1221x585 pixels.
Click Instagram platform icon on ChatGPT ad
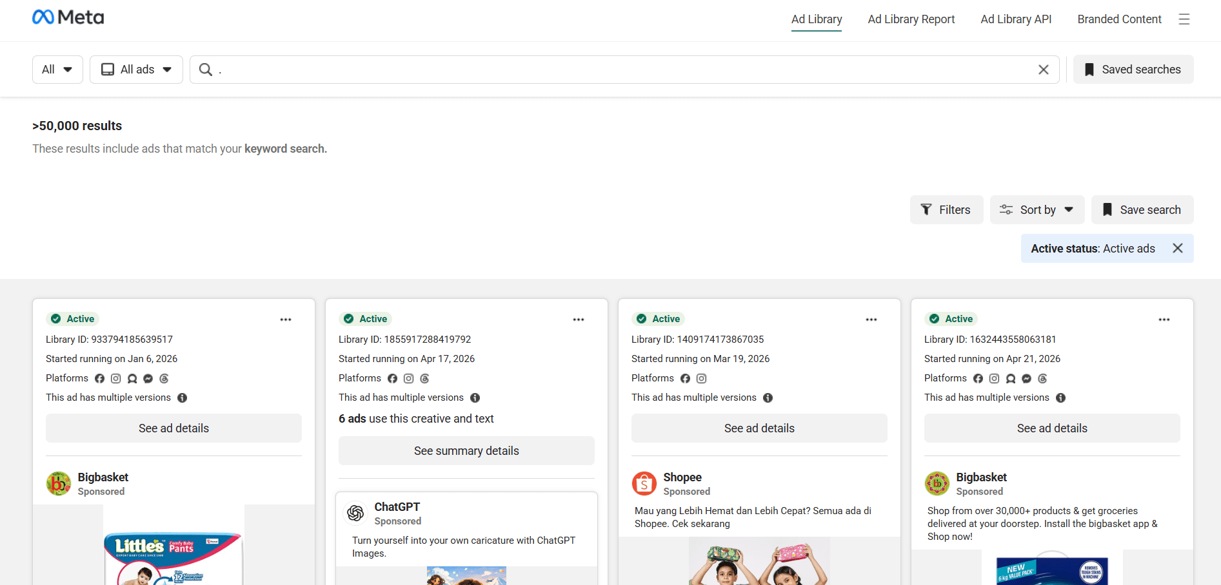pyautogui.click(x=409, y=379)
